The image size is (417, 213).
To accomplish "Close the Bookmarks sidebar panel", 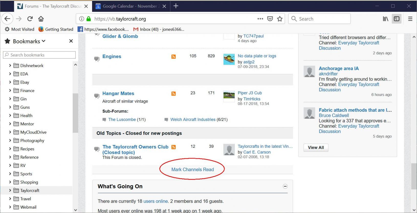I will [x=71, y=41].
